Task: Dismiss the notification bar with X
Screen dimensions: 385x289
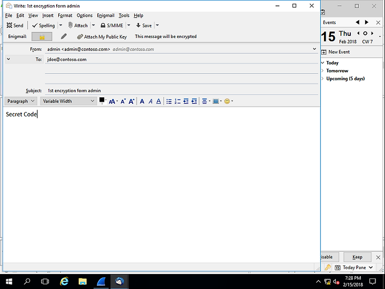Action: point(378,257)
